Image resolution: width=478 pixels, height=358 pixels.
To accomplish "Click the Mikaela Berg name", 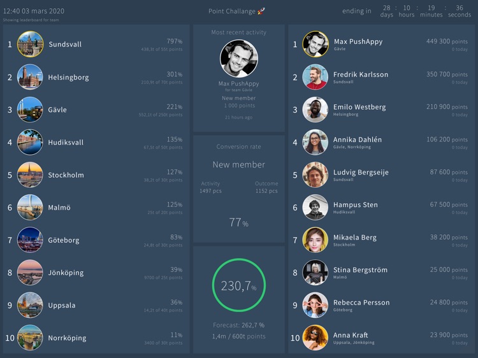I will (x=355, y=238).
